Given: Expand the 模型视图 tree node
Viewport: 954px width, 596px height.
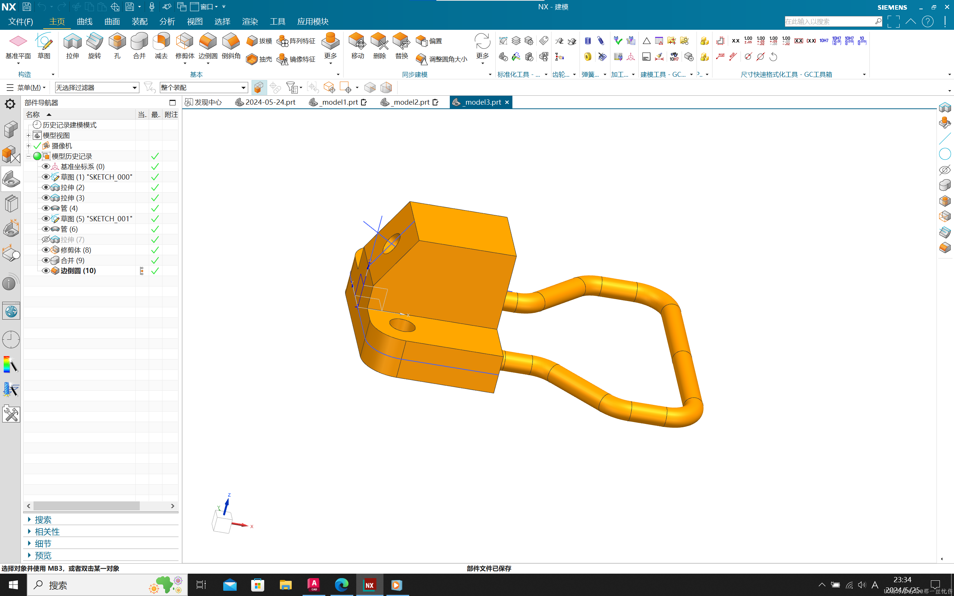Looking at the screenshot, I should pos(28,136).
